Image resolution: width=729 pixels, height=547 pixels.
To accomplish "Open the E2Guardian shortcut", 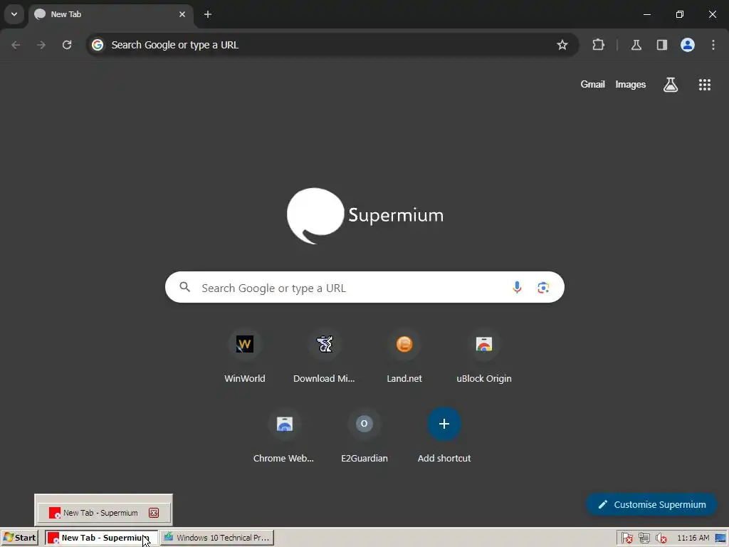I will click(x=364, y=437).
